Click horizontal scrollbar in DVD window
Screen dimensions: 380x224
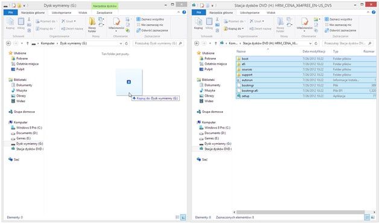(300, 212)
